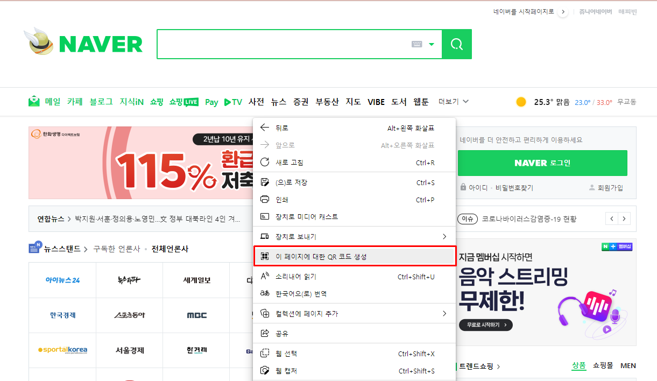The image size is (657, 381).
Task: Choose 장치로 미디어 캐스트 menu entry
Action: tap(355, 217)
